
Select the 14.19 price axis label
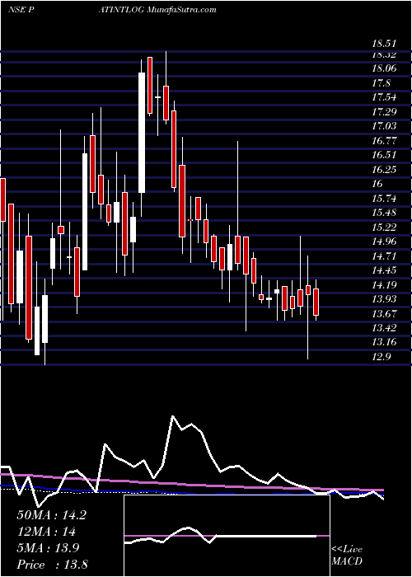point(384,284)
